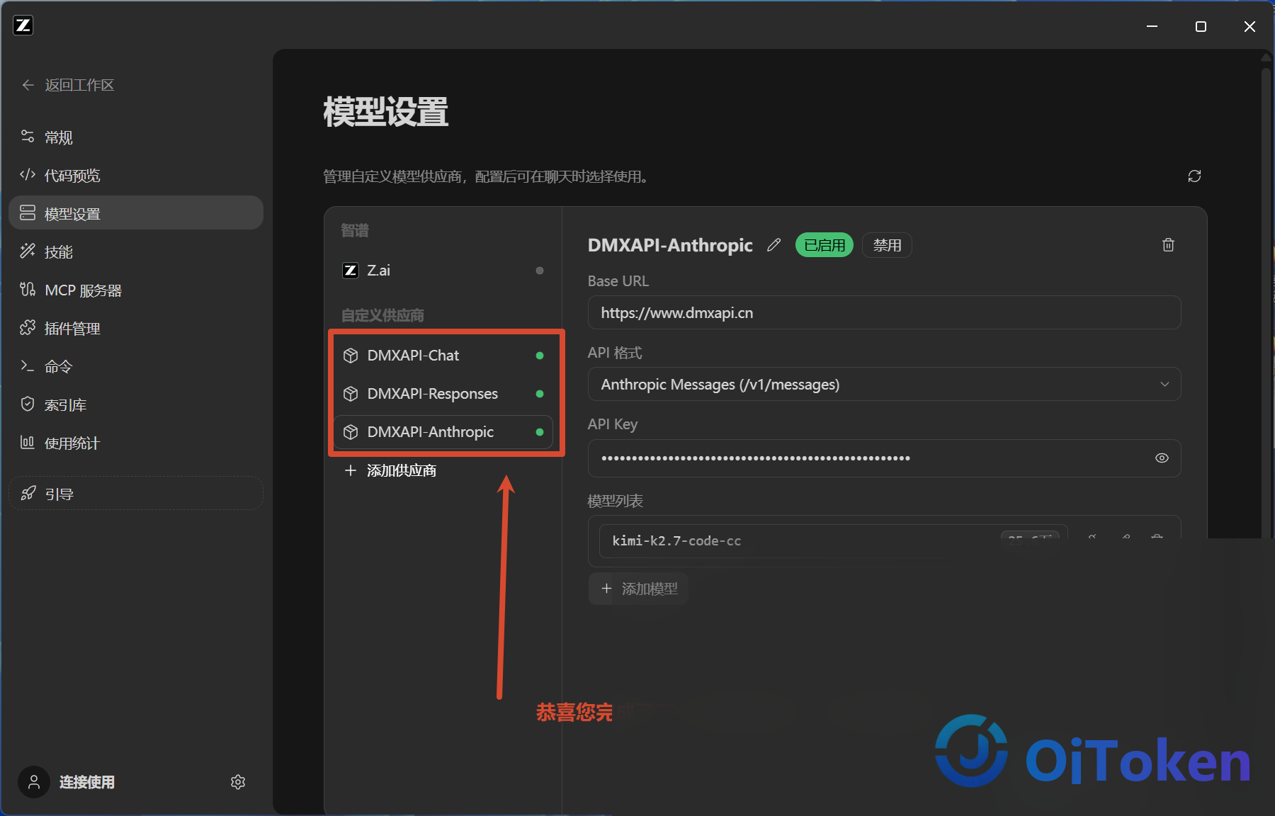This screenshot has width=1275, height=816.
Task: Click the green 已启用 toggle button
Action: click(824, 245)
